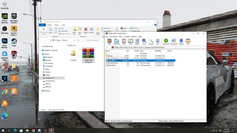Open the Open dropdown in Explorer ribbon
The height and width of the screenshot is (133, 237).
(124, 28)
